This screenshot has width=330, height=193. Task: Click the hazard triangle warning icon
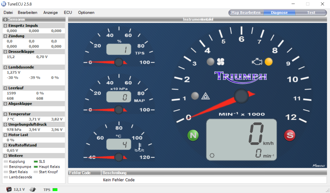[x=205, y=96]
